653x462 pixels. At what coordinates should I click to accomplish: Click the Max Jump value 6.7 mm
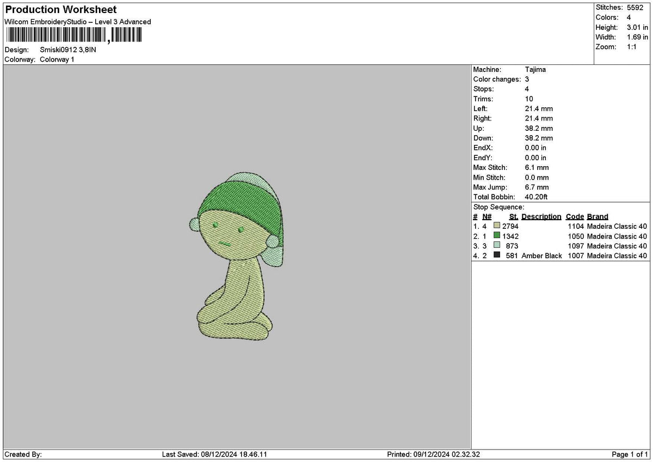(537, 187)
